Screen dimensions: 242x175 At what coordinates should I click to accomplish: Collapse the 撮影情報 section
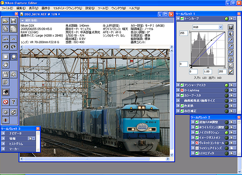click(22, 20)
